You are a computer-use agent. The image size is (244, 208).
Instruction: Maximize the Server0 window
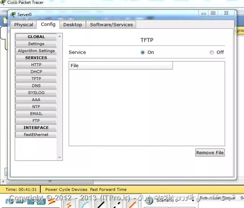pos(213,13)
